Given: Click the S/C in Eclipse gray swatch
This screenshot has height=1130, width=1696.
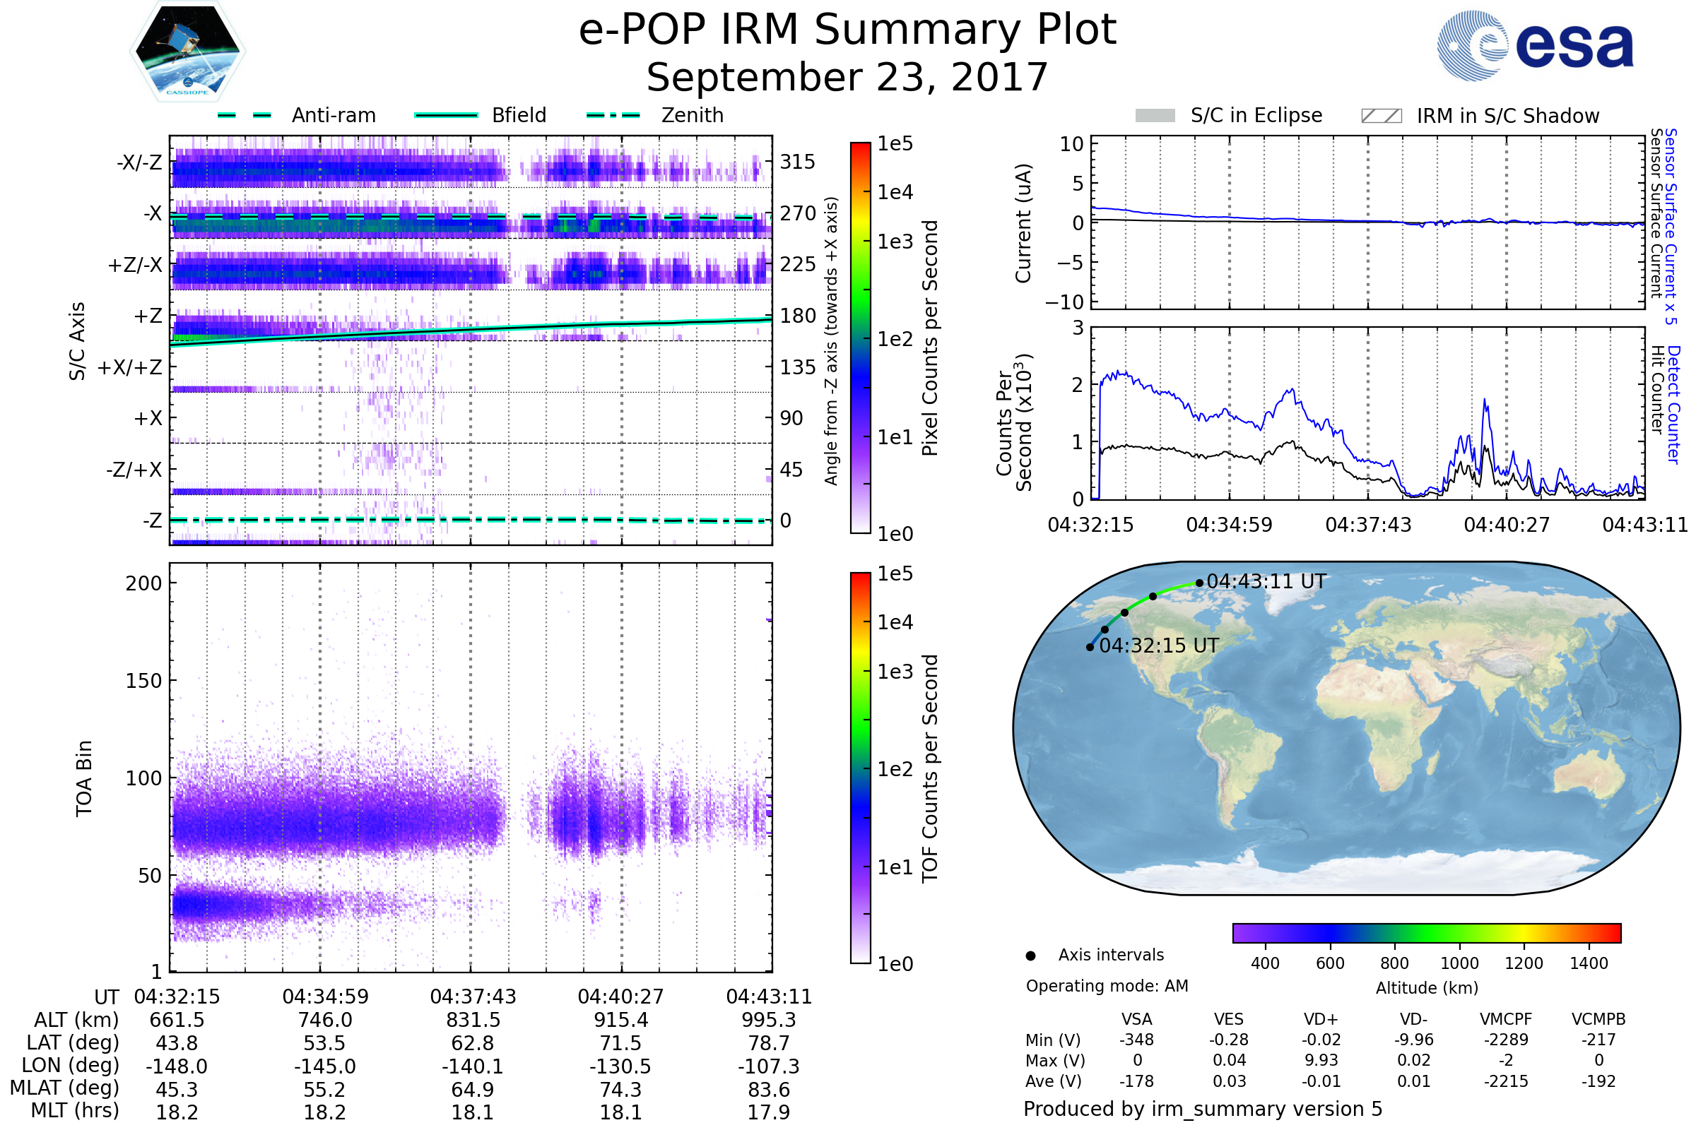Looking at the screenshot, I should [x=1155, y=116].
